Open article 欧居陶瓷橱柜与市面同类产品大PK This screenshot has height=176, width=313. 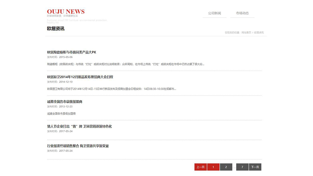coord(71,52)
